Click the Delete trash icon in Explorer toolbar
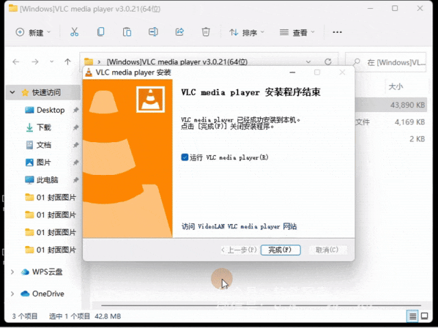This screenshot has width=438, height=328. pos(206,32)
